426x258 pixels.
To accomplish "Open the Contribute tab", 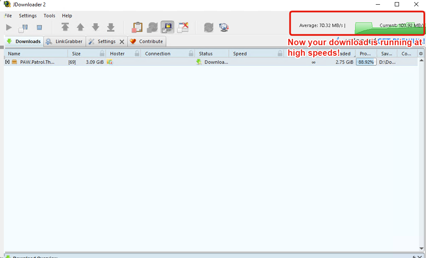I will (147, 41).
